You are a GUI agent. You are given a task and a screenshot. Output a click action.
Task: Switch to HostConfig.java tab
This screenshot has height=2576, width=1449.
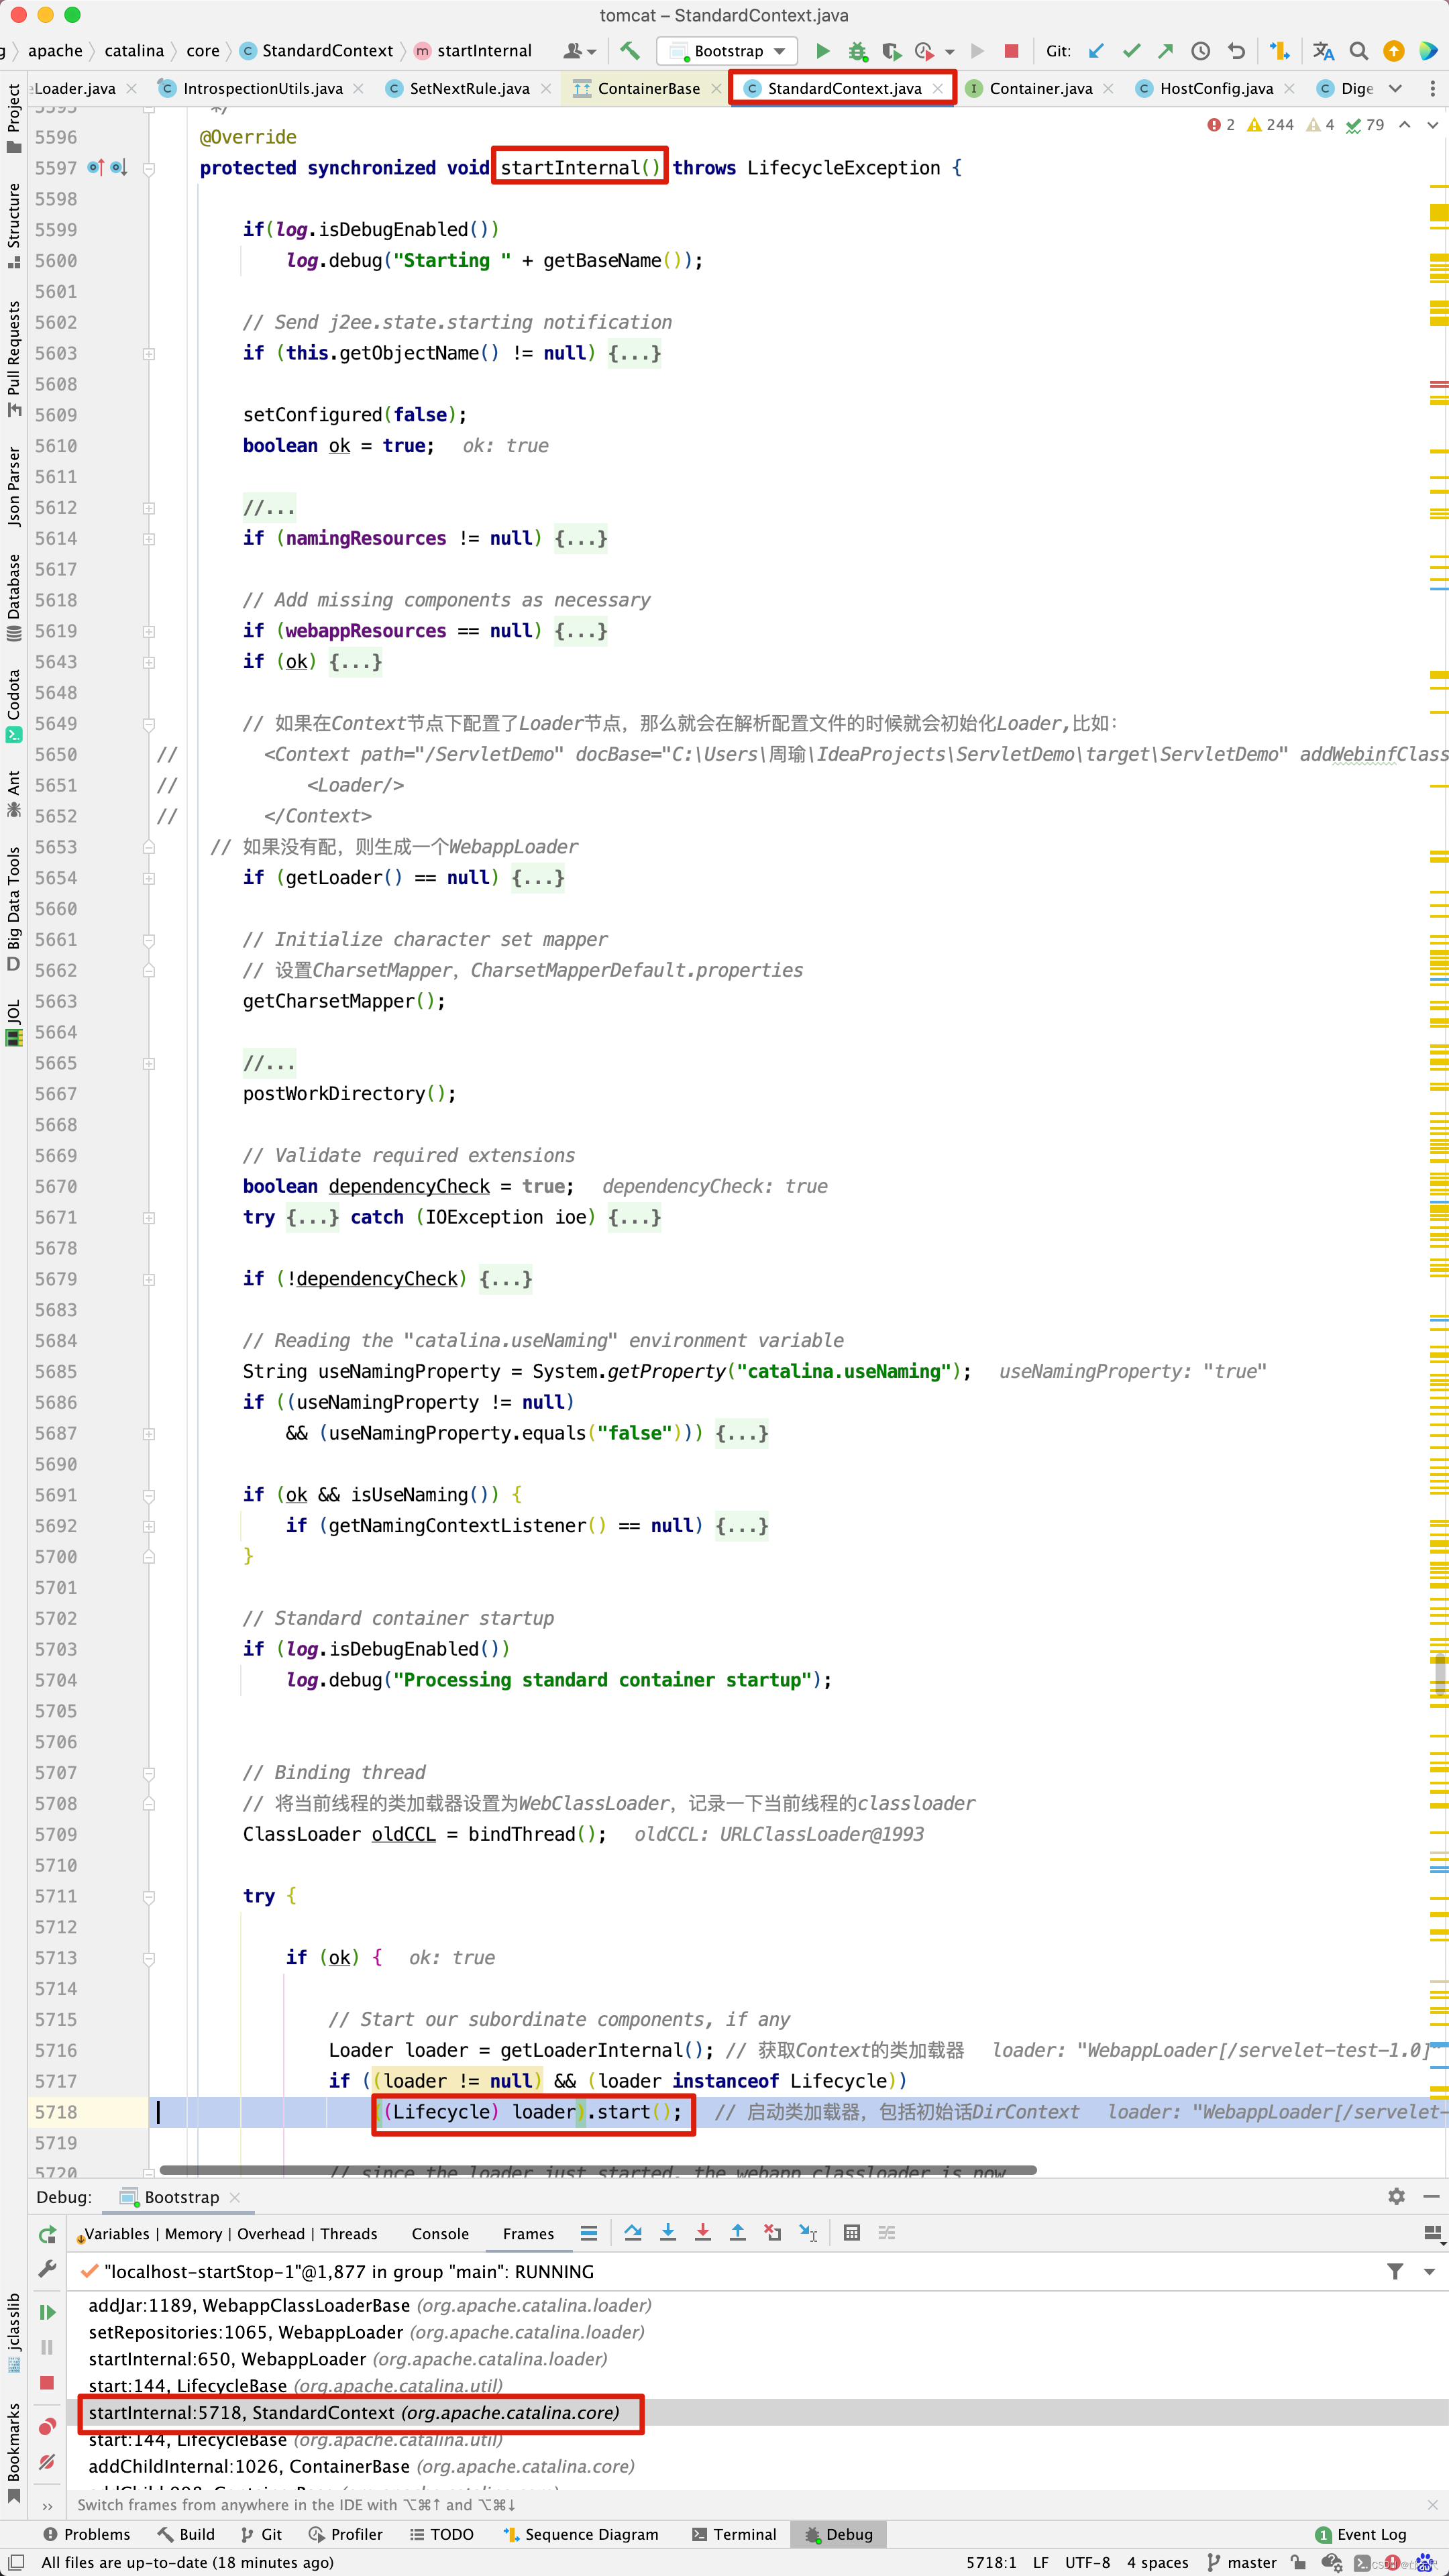[x=1215, y=88]
